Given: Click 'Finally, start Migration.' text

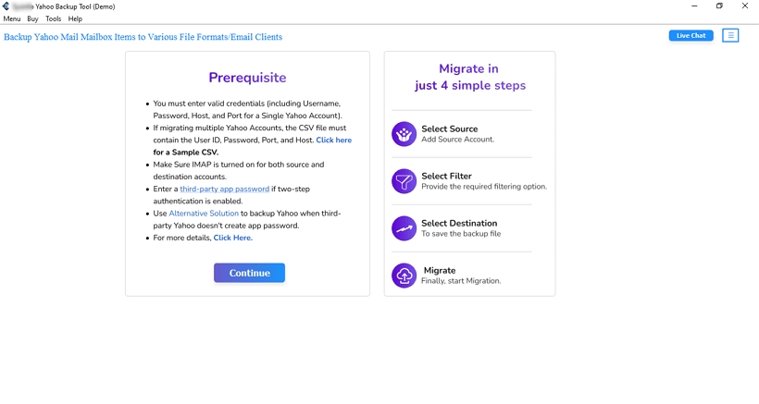Looking at the screenshot, I should tap(461, 281).
